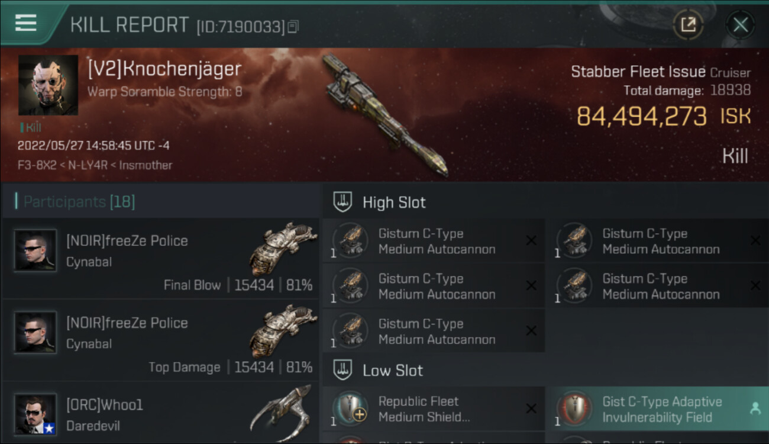Screen dimensions: 769x444
Task: Click the Stabber Fleet Issue ship image
Action: 386,114
